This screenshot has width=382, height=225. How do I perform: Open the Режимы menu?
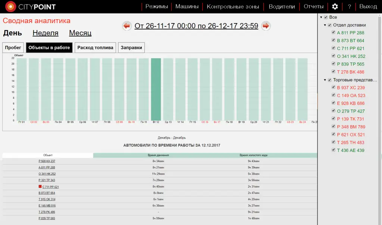pos(158,6)
